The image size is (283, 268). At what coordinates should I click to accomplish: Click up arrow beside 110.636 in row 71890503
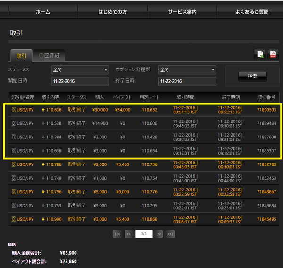click(43, 110)
